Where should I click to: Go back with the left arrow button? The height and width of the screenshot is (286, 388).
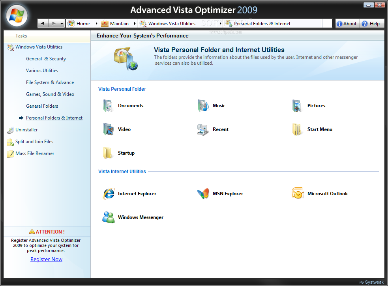43,24
